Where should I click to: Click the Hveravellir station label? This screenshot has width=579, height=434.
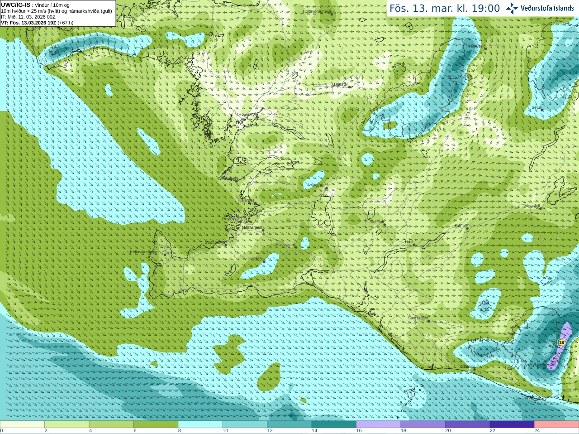coord(475,46)
